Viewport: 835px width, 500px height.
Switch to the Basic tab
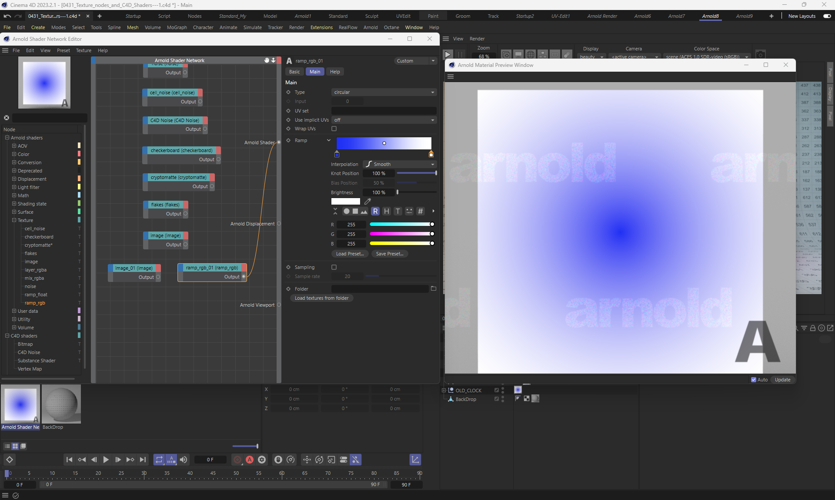294,72
